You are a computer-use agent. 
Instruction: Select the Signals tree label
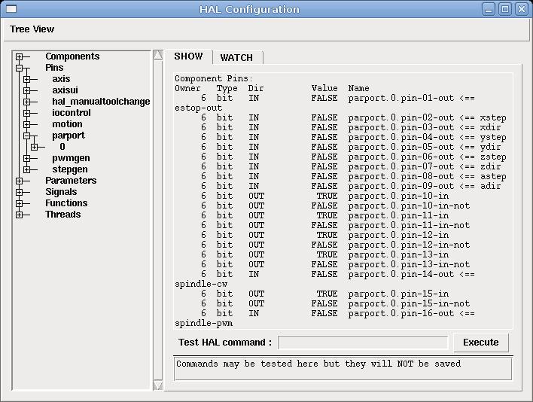click(61, 192)
